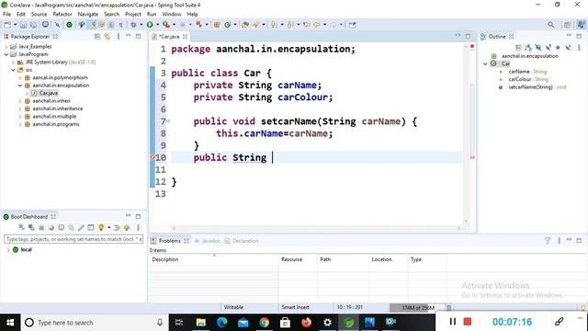Image resolution: width=588 pixels, height=331 pixels.
Task: Open the New Java Package icon
Action: pos(217,25)
